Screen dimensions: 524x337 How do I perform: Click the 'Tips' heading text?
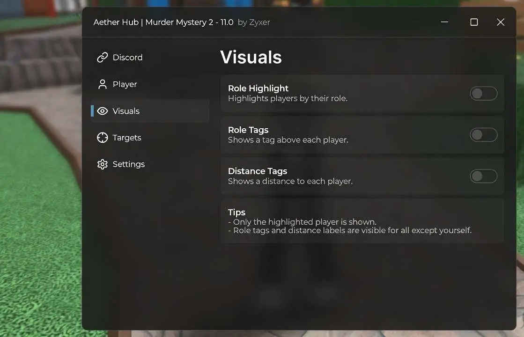236,212
